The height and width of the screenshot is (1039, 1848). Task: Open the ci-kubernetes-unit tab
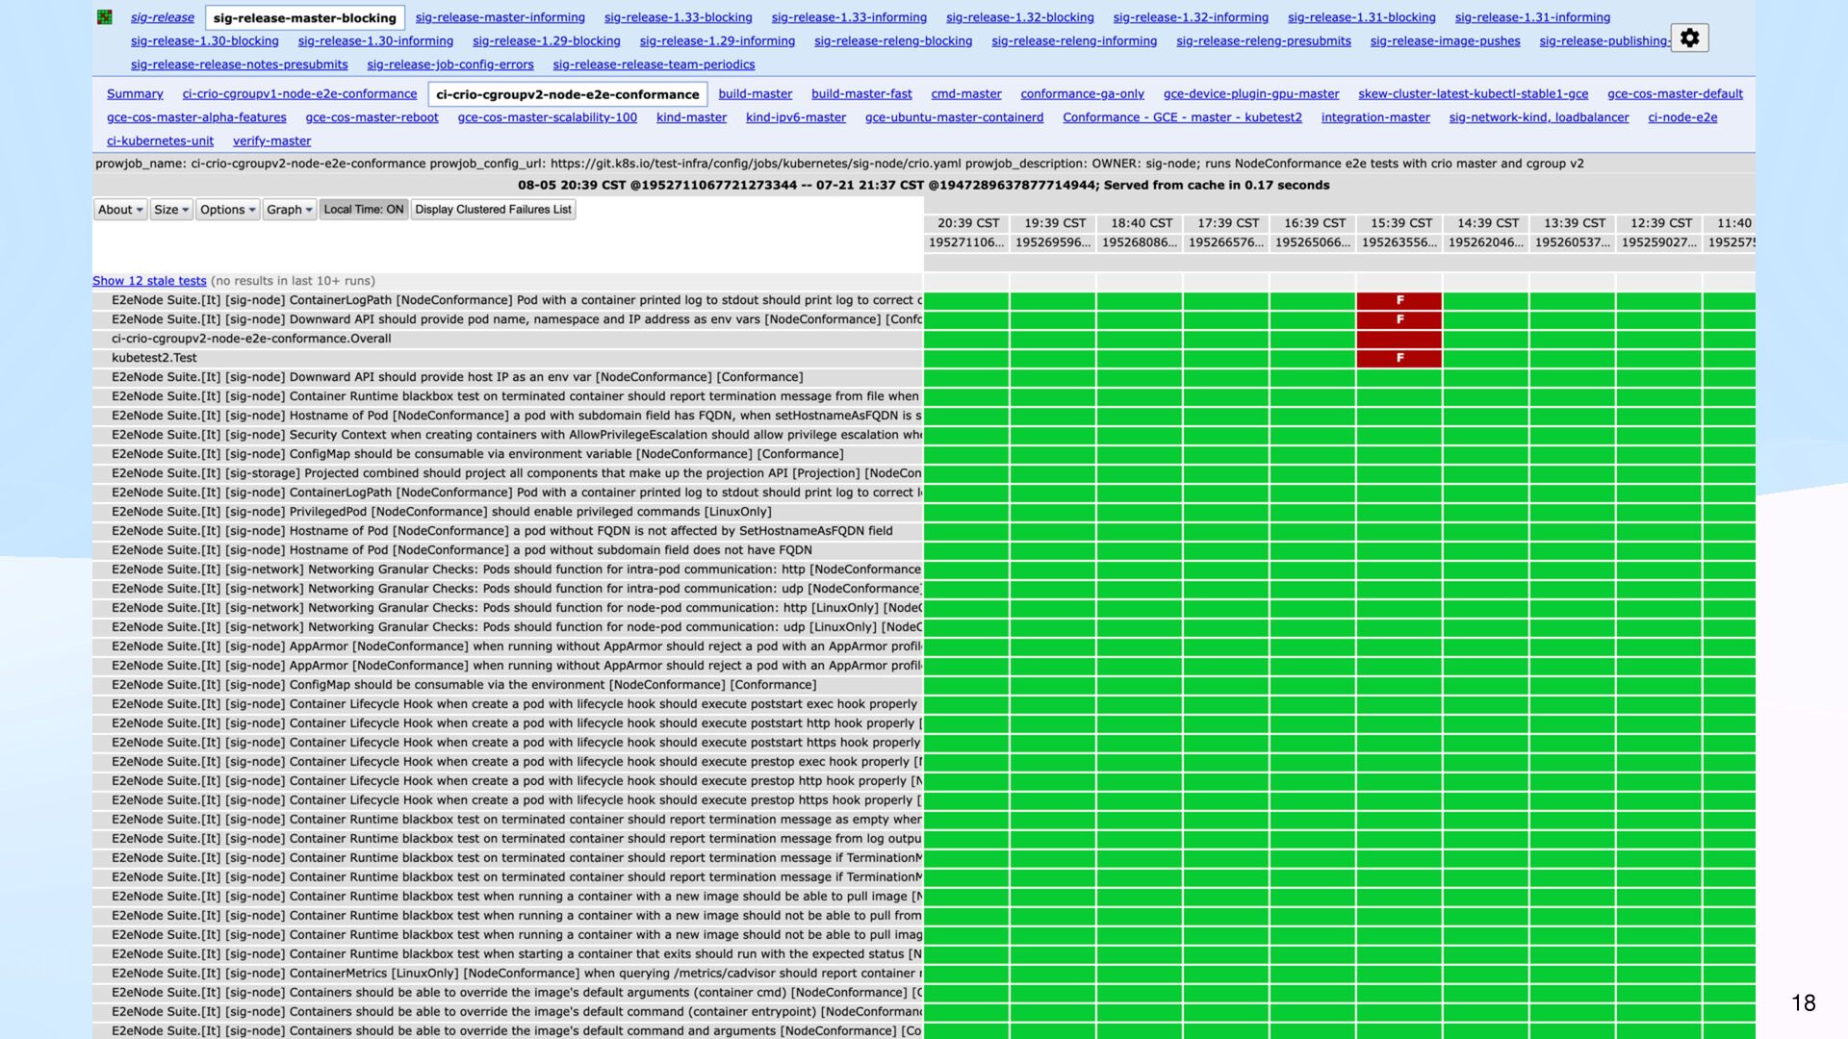click(x=160, y=140)
